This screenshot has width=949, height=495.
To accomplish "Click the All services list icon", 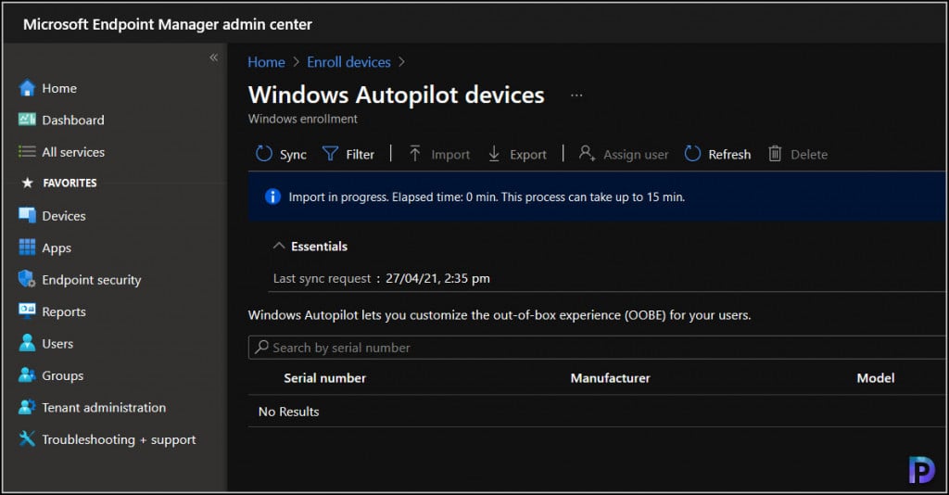I will [x=27, y=151].
